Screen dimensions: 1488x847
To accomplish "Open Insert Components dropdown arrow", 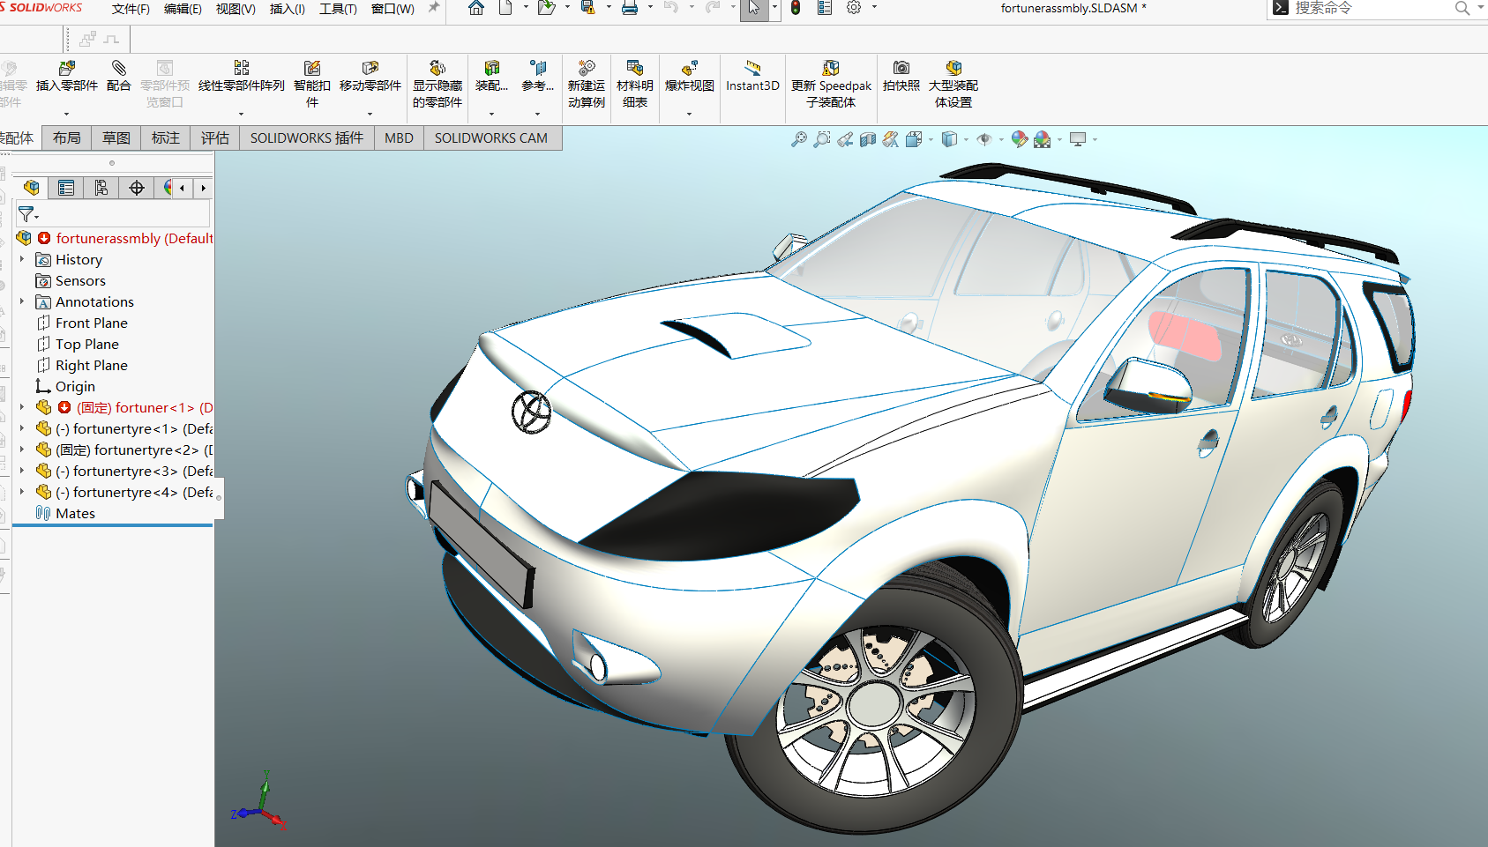I will (x=67, y=114).
